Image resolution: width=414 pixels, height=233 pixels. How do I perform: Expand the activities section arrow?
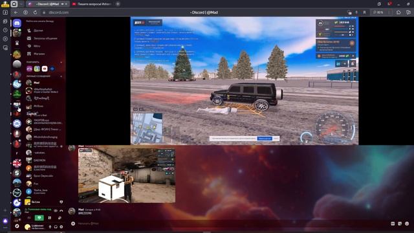coord(61,62)
